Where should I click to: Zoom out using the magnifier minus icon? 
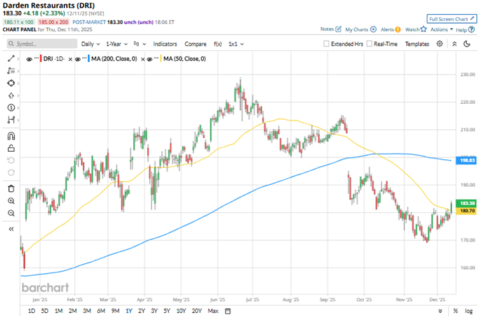(11, 213)
